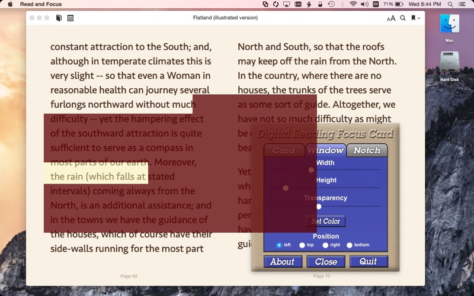Click the Wed 8:44 PM clock
474x296 pixels.
[424, 4]
